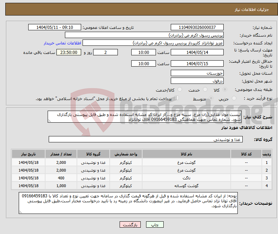This screenshot has height=234, width=278.
Task: Click the ردیف column header
Action: (x=267, y=154)
